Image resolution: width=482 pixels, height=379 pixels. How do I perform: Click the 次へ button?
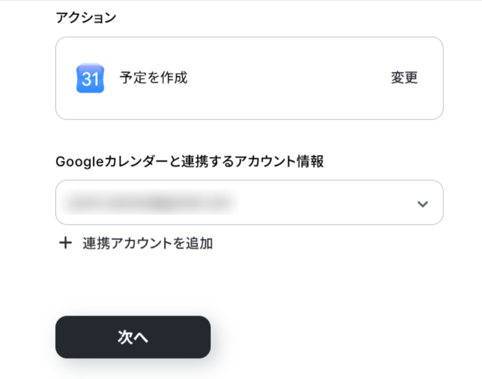[133, 337]
